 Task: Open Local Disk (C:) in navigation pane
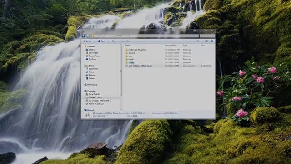pos(93,94)
